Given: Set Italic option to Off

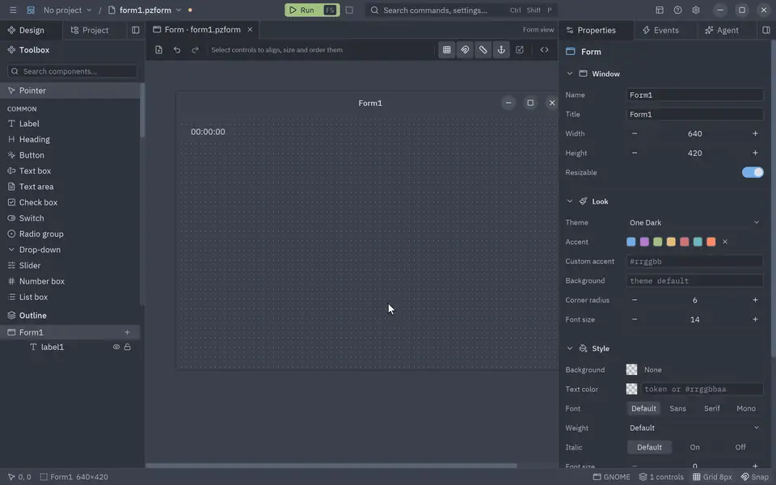Looking at the screenshot, I should [x=740, y=447].
